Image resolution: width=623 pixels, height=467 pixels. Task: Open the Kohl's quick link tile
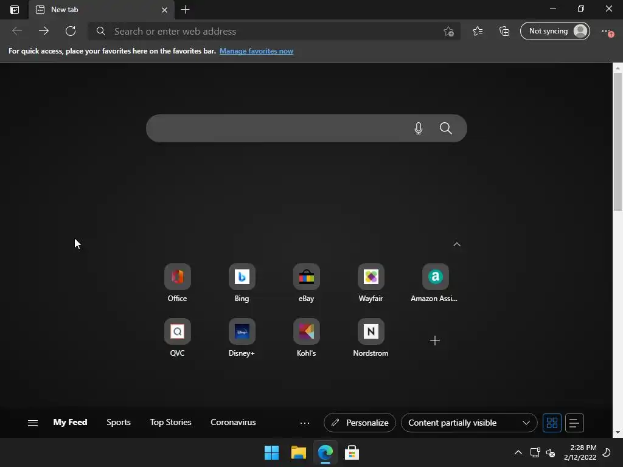point(307,338)
